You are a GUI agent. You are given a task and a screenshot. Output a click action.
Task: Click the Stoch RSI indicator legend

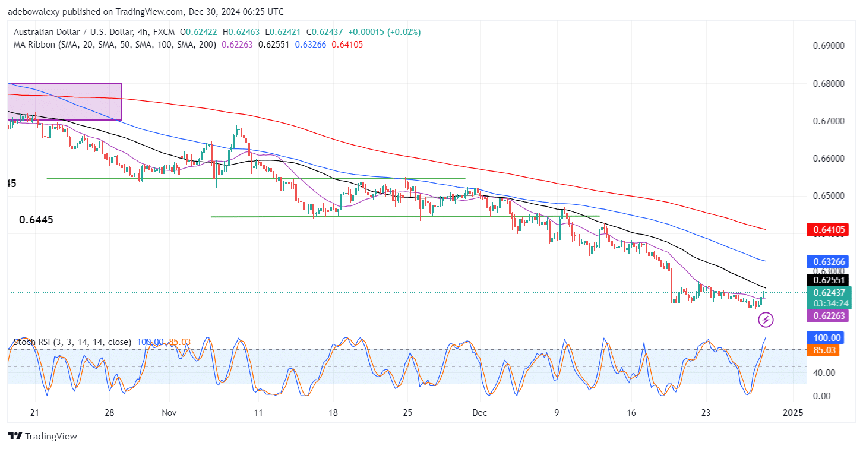pos(72,342)
